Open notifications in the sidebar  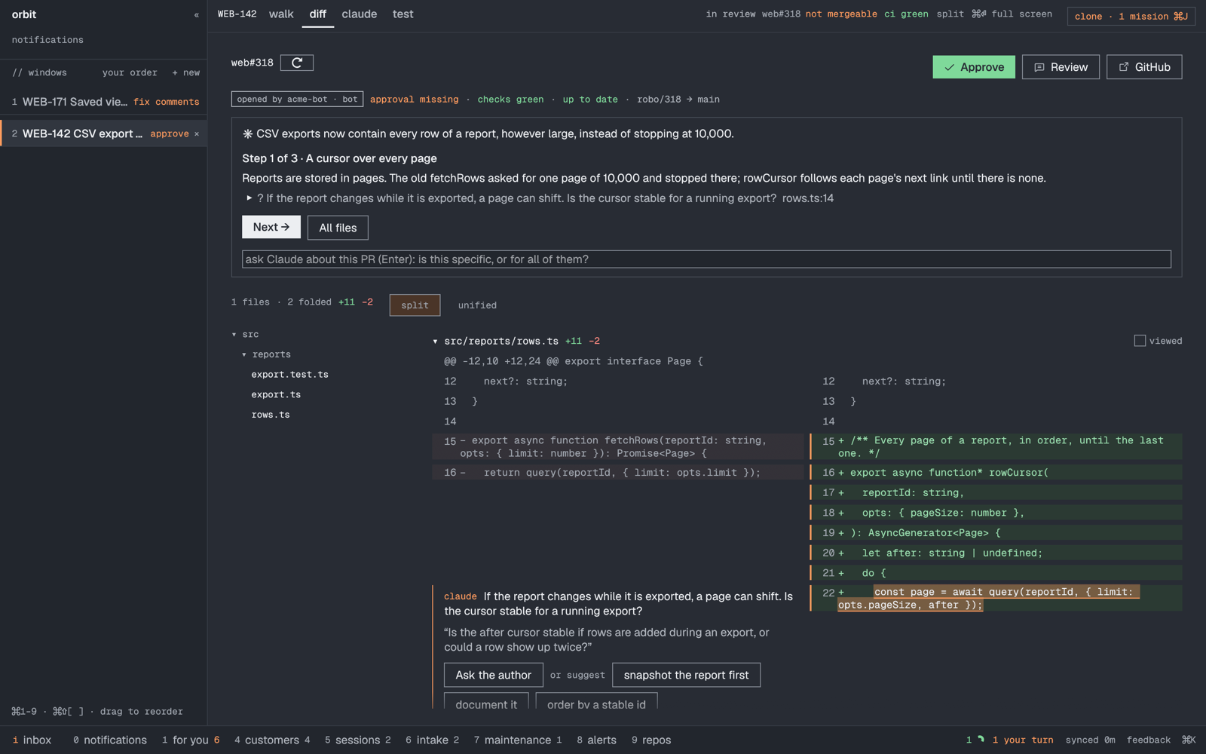47,40
